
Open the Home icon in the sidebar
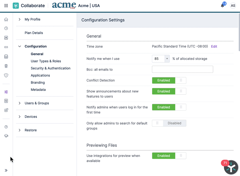coord(6,19)
